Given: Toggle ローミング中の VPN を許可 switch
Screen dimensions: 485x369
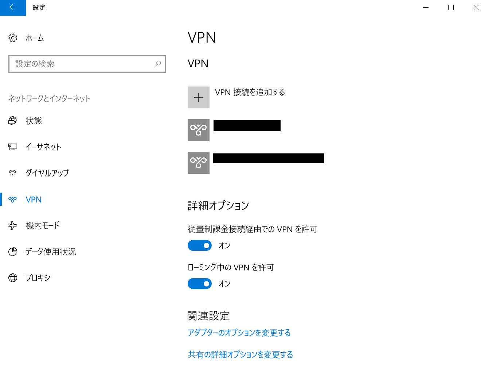Looking at the screenshot, I should point(200,284).
